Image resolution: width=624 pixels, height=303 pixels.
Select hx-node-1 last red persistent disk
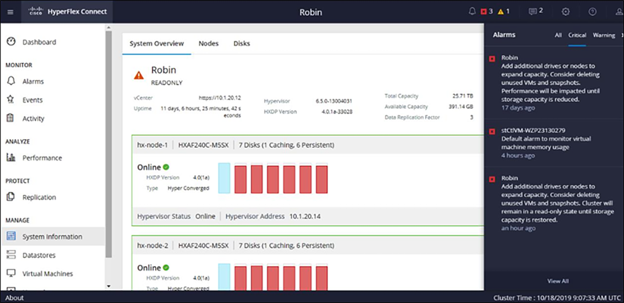click(322, 179)
